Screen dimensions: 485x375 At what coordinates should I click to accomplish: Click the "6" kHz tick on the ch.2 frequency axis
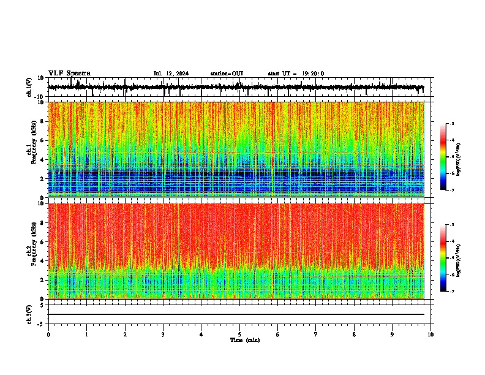pos(42,242)
